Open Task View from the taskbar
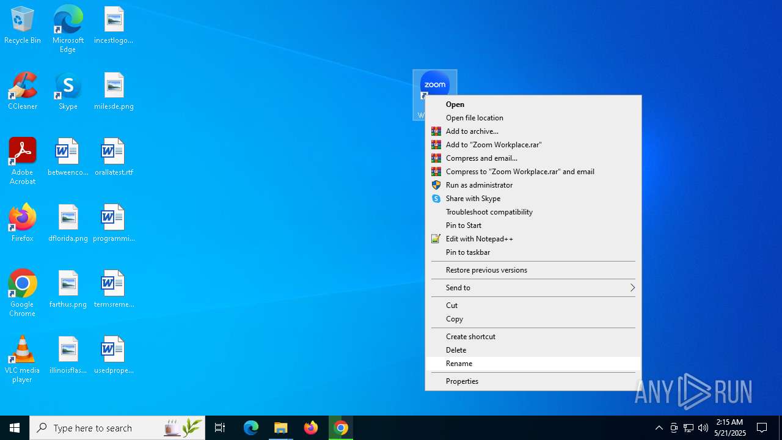This screenshot has height=440, width=782. pyautogui.click(x=220, y=428)
